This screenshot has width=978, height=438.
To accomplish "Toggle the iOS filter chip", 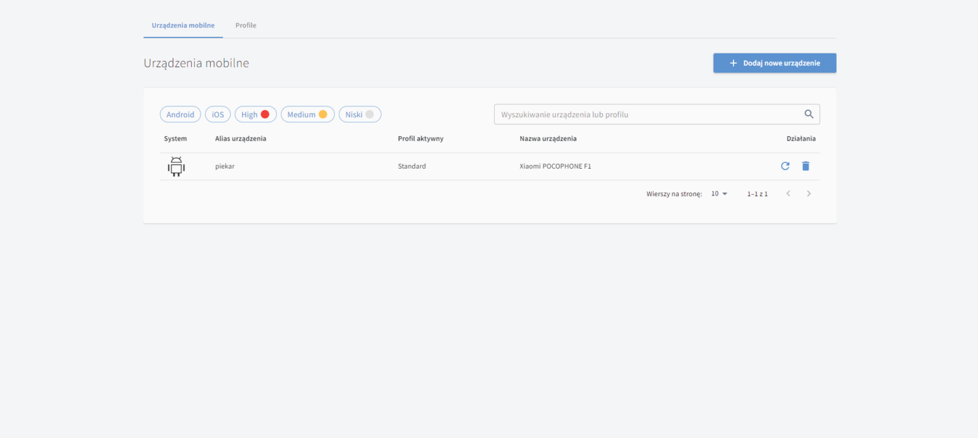I will 218,115.
